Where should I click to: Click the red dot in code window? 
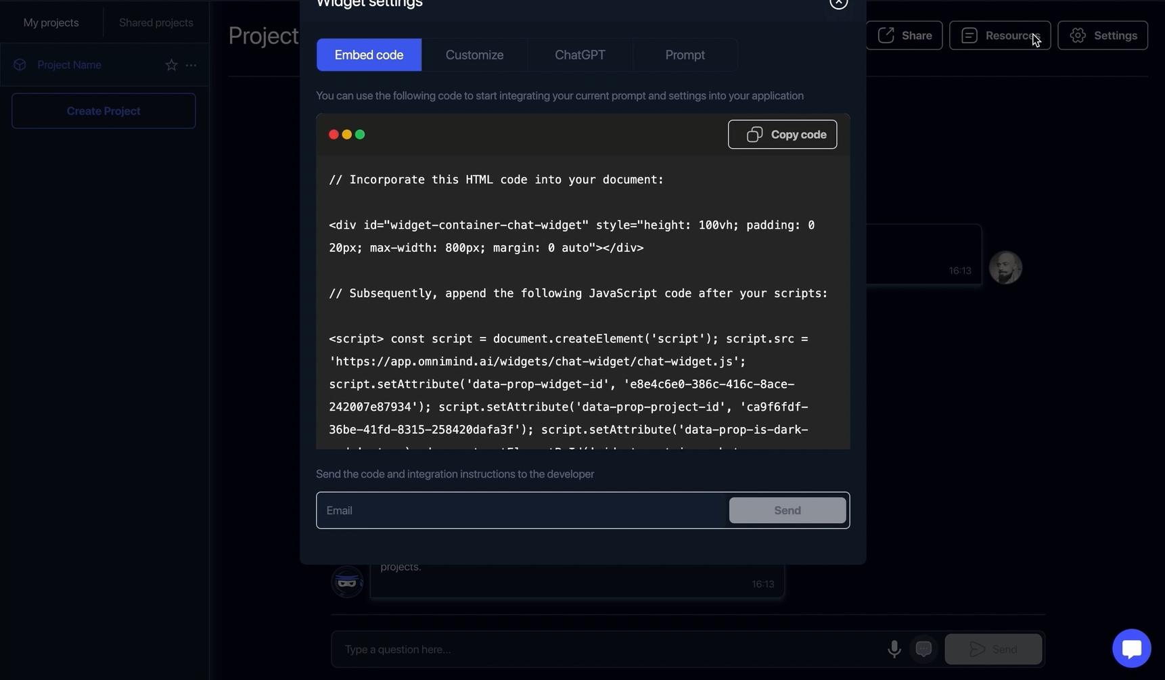click(334, 135)
